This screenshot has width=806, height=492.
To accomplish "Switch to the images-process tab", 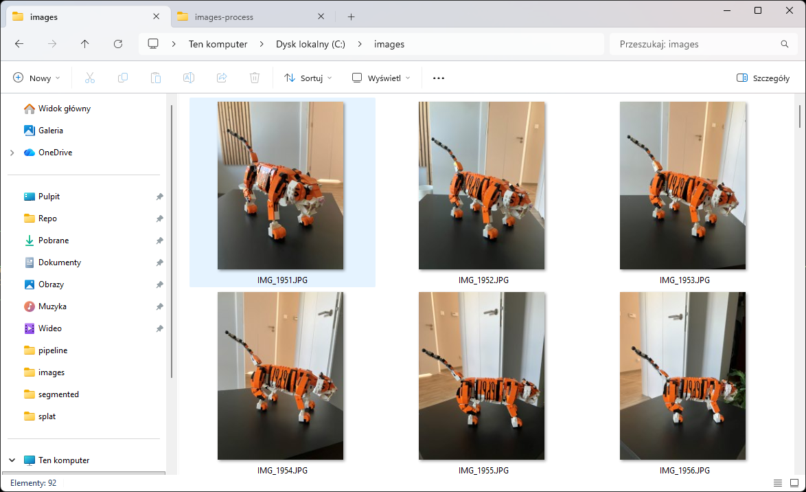I will [252, 16].
